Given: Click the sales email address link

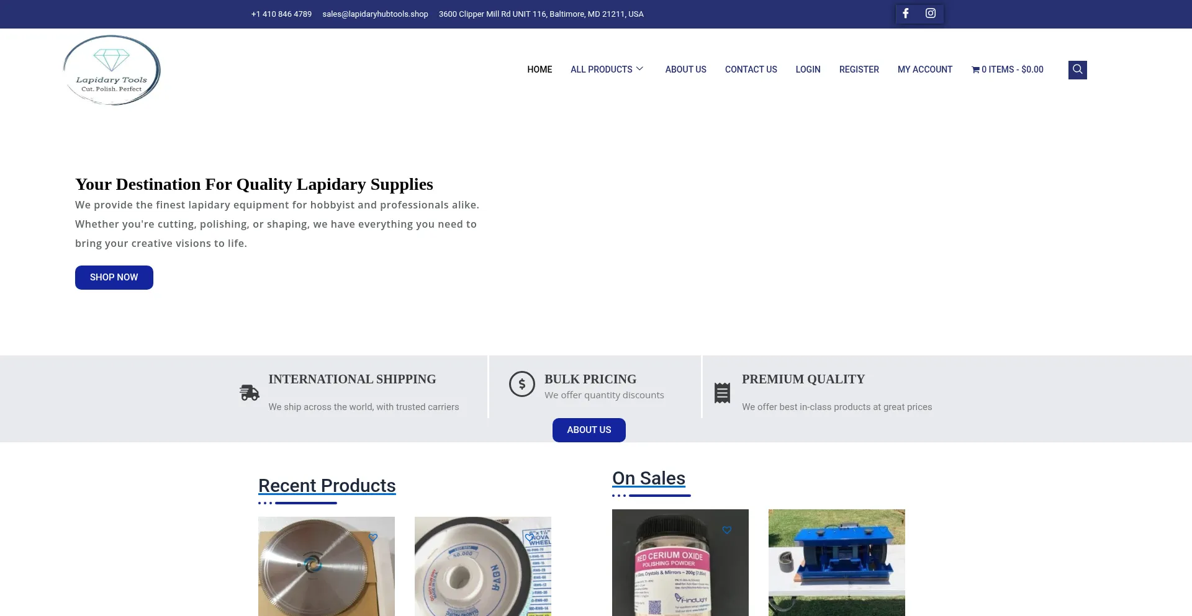Looking at the screenshot, I should coord(375,14).
